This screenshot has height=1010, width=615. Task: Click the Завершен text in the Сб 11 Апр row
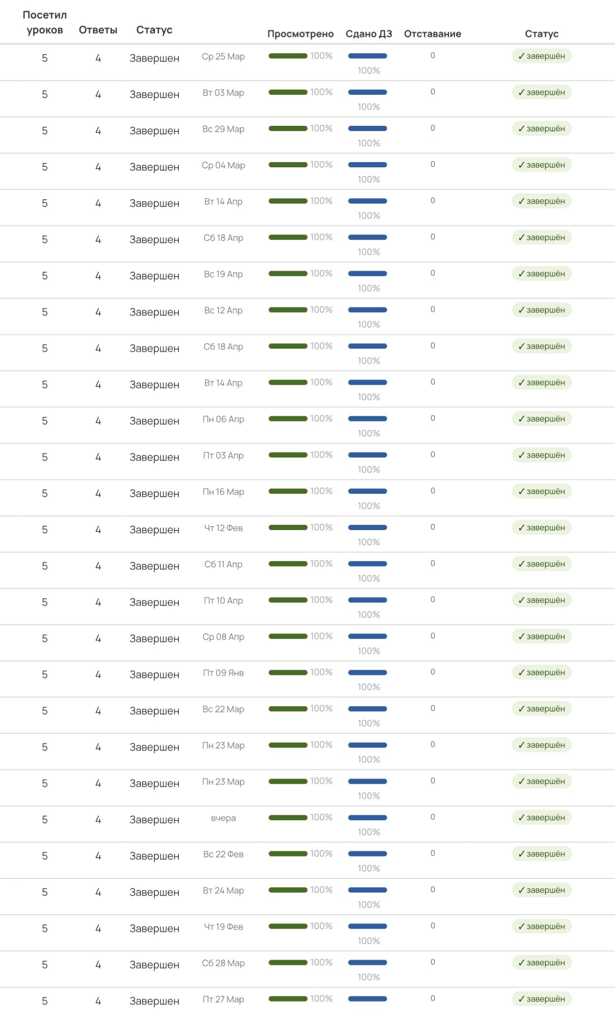[x=154, y=566]
